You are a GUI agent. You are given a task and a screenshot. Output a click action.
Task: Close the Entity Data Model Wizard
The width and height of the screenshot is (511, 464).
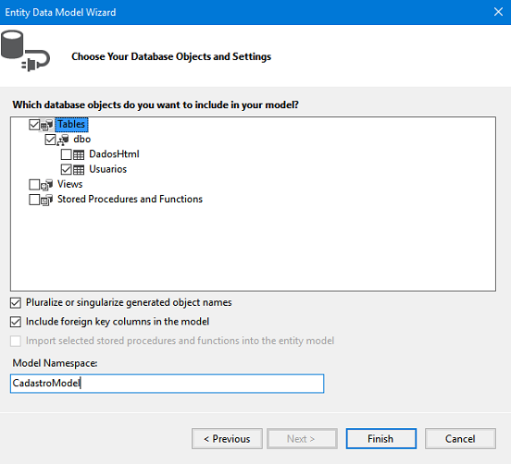[x=498, y=12]
